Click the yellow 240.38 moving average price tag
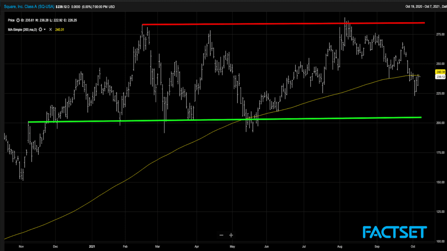Screen dimensions: 447x251 click(440, 72)
